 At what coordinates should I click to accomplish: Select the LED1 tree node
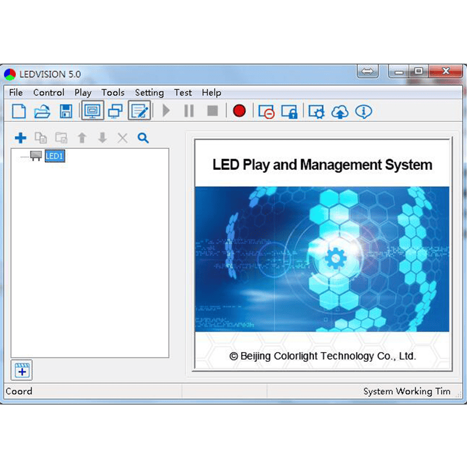coord(54,156)
